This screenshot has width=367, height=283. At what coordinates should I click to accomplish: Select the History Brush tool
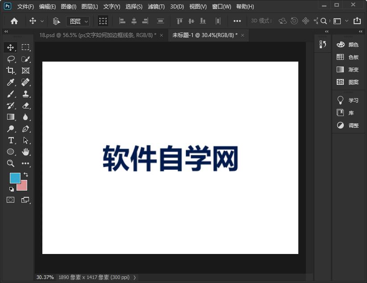pos(11,105)
